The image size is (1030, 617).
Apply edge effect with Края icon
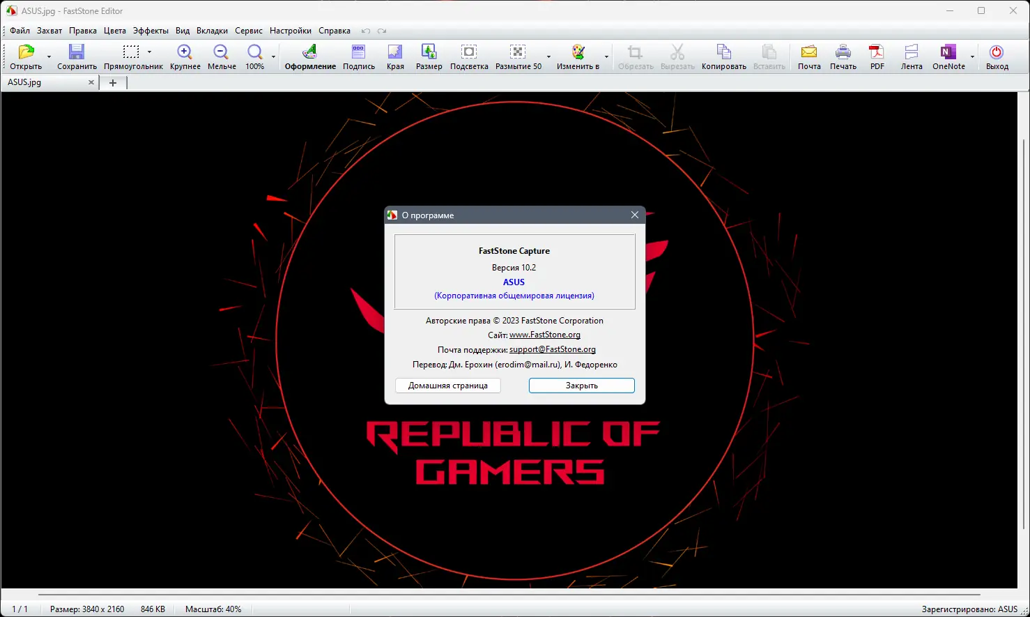click(x=395, y=52)
